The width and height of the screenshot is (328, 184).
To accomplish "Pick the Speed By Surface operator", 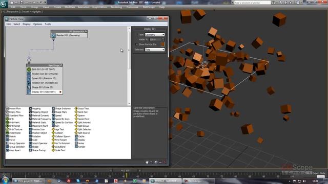I will coord(63,123).
